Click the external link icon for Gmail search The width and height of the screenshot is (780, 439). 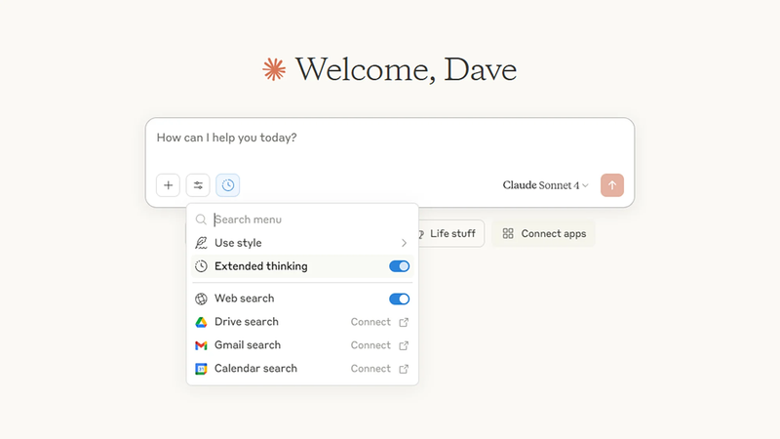point(404,345)
